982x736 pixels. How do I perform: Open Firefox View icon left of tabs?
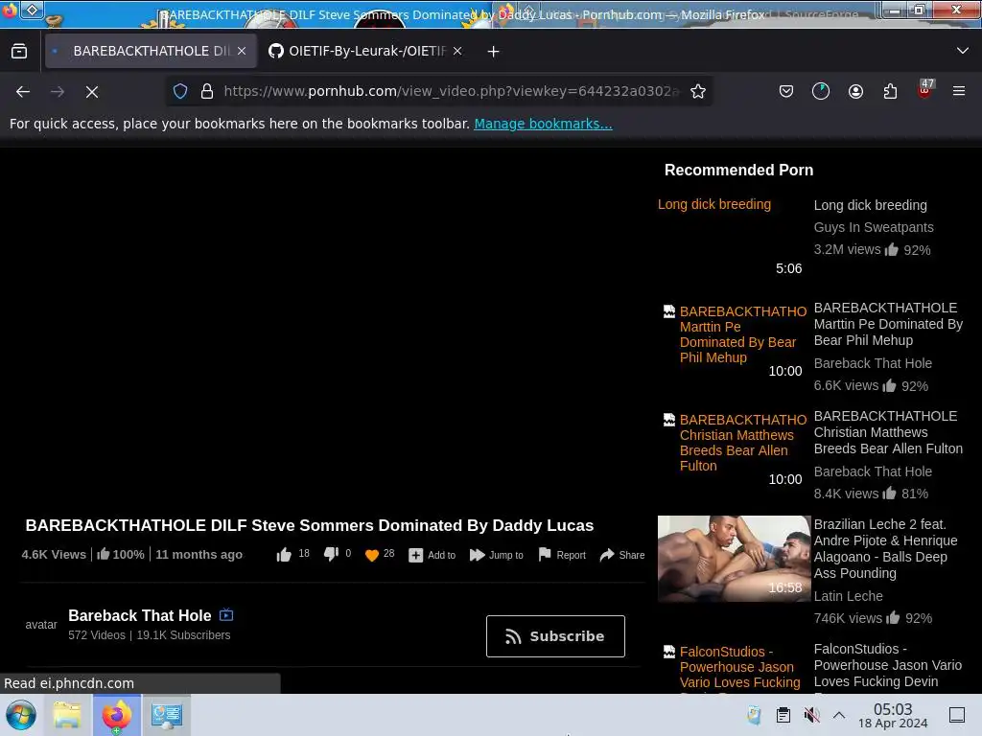coord(19,52)
